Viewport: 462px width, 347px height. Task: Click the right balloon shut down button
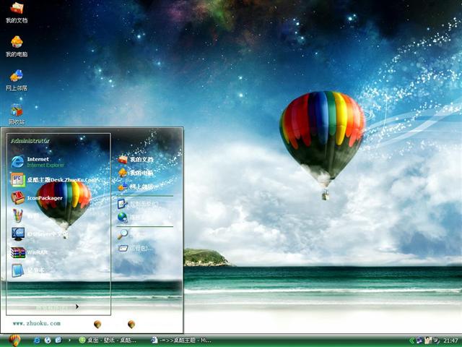click(x=131, y=325)
